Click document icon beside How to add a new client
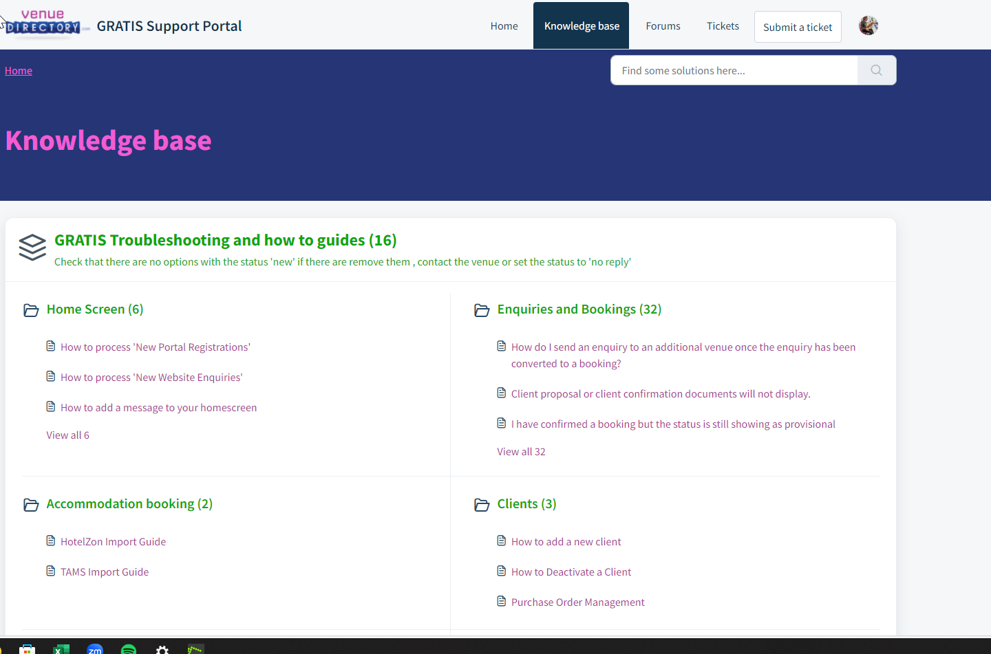This screenshot has width=991, height=654. [502, 541]
